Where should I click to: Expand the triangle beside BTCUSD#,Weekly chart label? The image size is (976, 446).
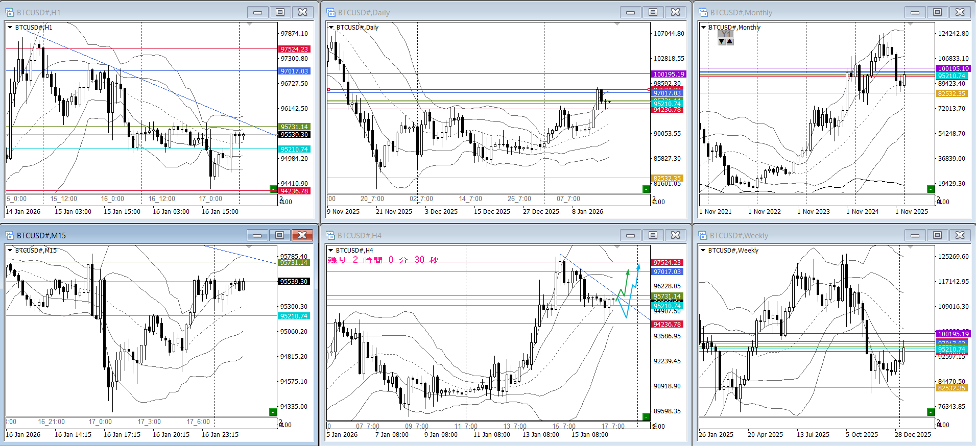[704, 251]
